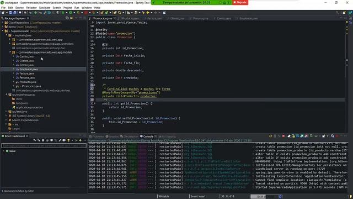This screenshot has width=353, height=199.
Task: Click the Open Type toolbar icon
Action: (x=115, y=13)
